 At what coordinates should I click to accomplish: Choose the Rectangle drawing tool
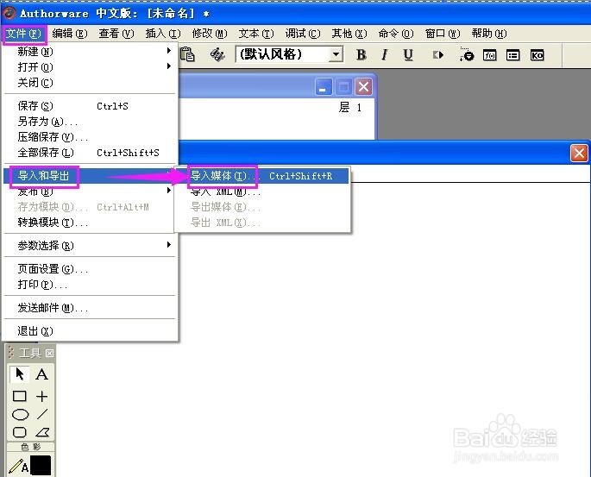(19, 396)
